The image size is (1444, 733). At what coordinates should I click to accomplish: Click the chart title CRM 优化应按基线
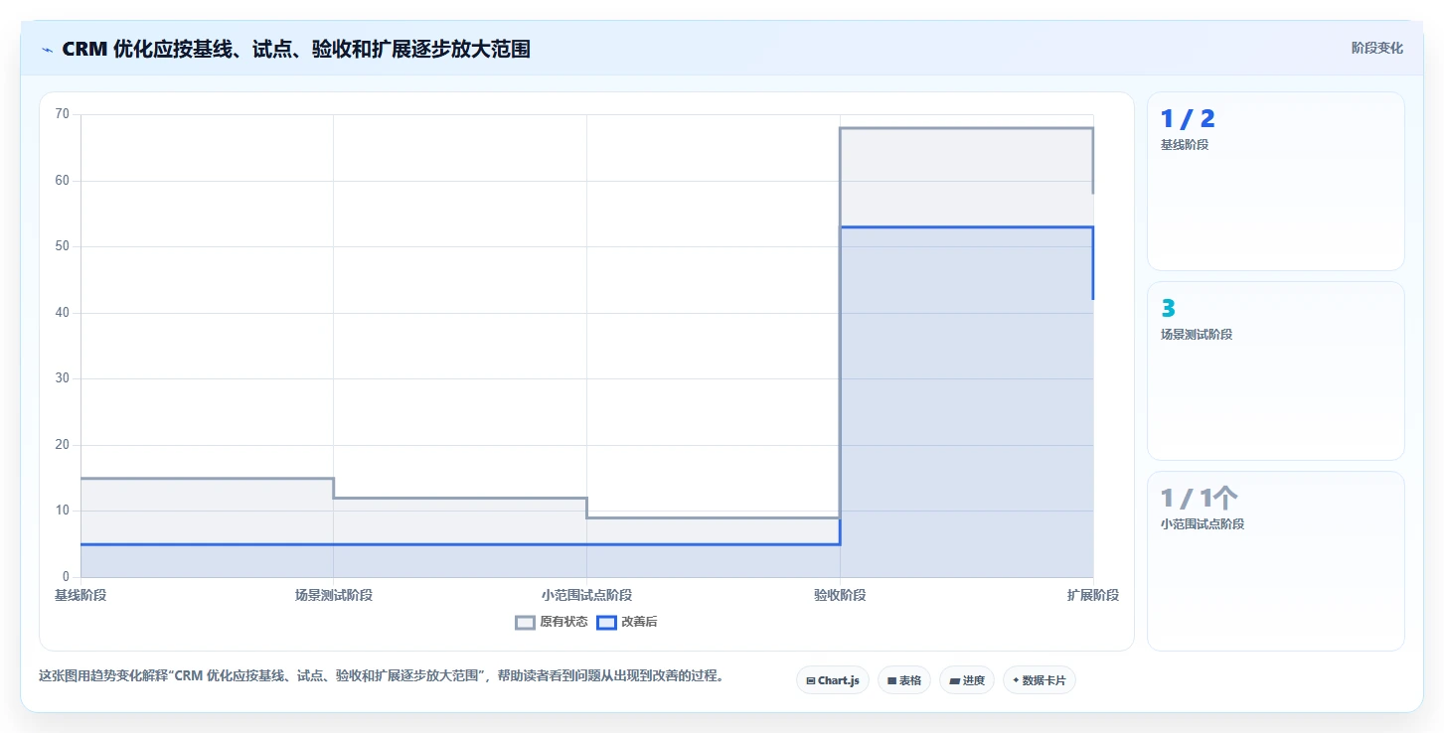point(296,49)
